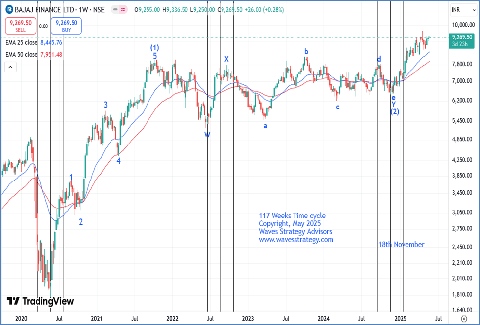This screenshot has width=480, height=325.
Task: Collapse the indicator legend with the arrow
Action: click(x=10, y=67)
